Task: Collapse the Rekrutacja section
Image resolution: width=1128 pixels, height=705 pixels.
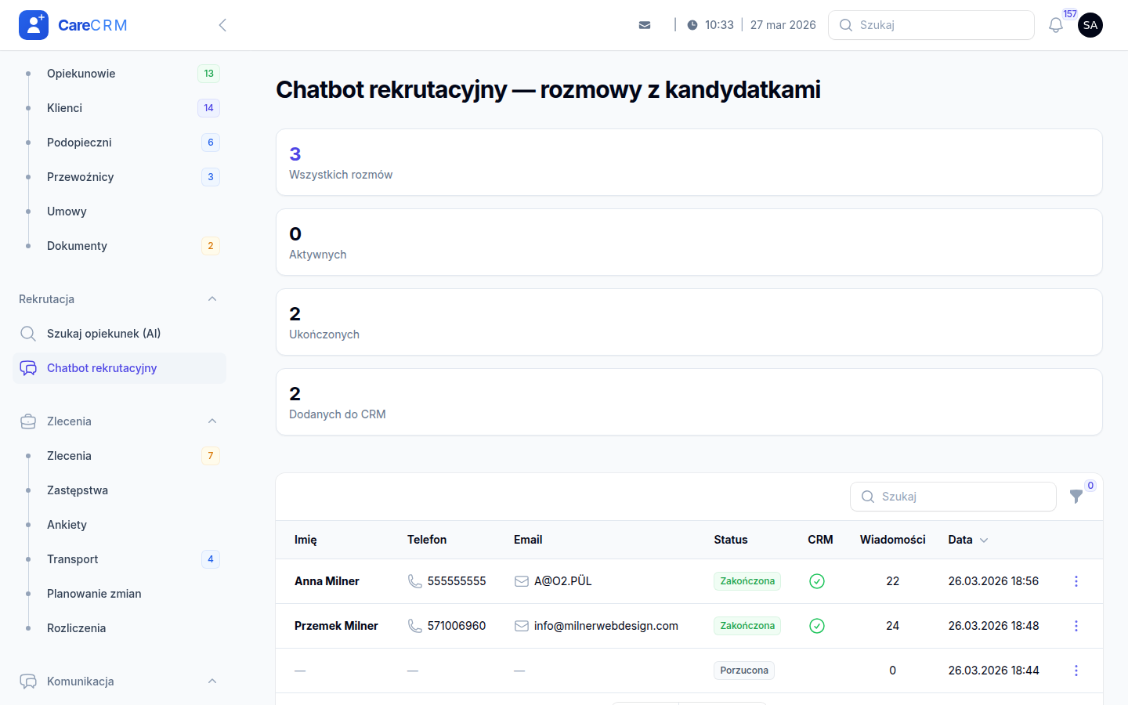Action: [211, 298]
